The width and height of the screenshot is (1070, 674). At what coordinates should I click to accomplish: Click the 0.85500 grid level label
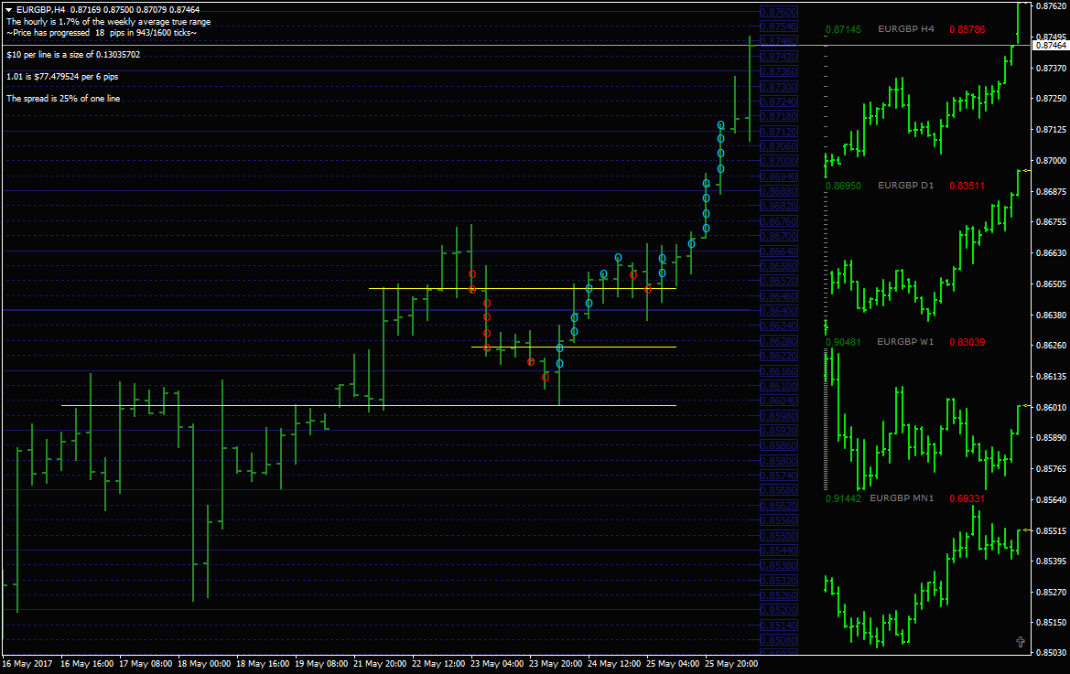click(779, 536)
